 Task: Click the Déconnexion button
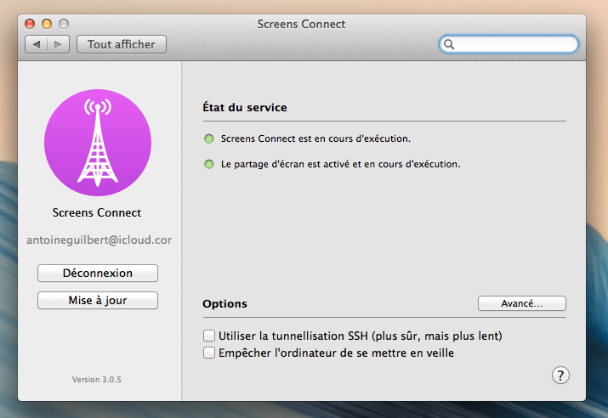[98, 273]
